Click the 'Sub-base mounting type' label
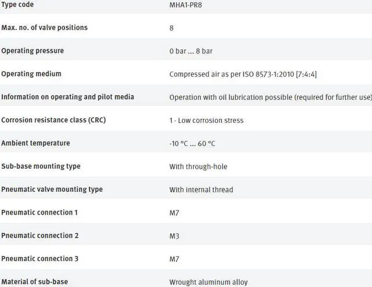The height and width of the screenshot is (287, 372). 41,166
